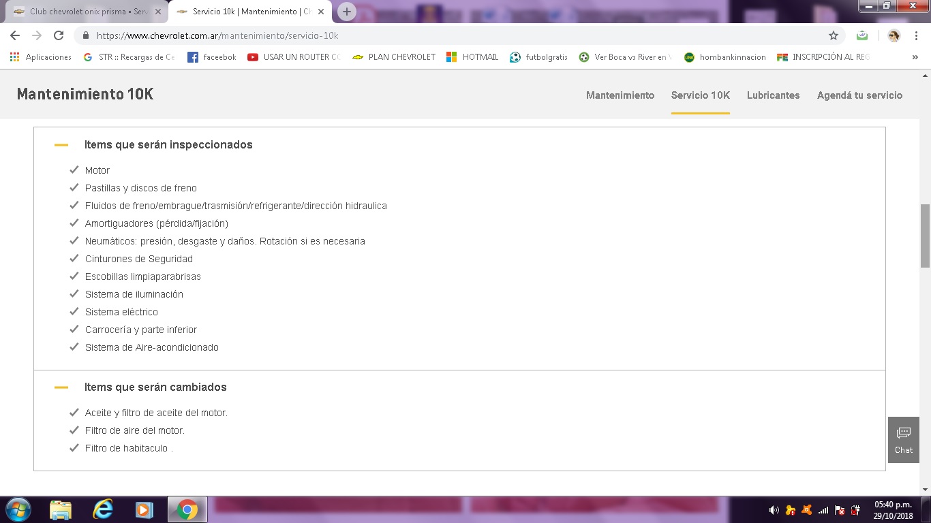The width and height of the screenshot is (931, 523).
Task: Open the Chat widget icon
Action: [x=903, y=439]
